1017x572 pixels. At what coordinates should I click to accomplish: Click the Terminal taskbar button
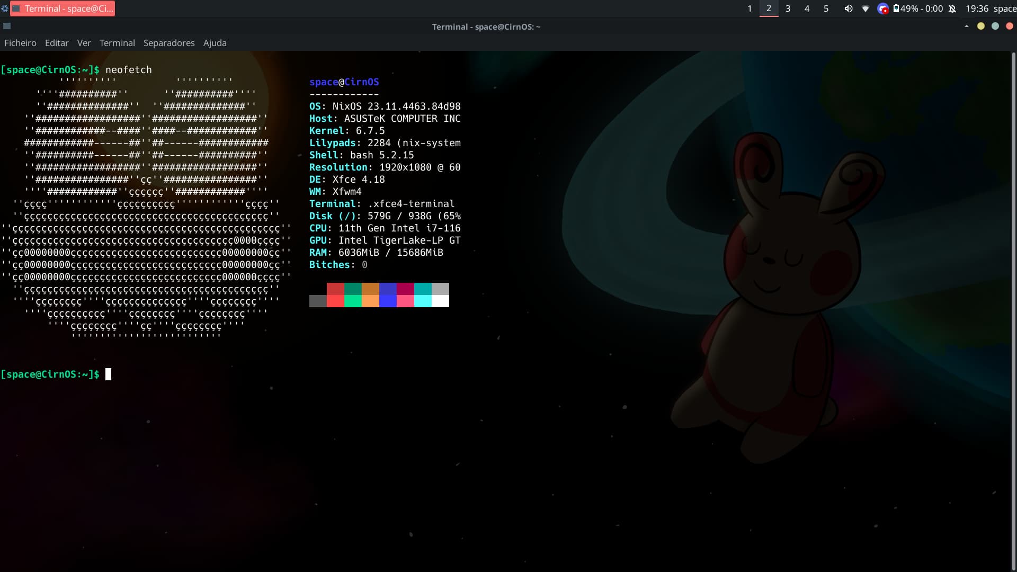pyautogui.click(x=63, y=8)
